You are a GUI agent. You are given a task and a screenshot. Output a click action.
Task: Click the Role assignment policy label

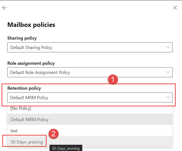tap(31, 63)
